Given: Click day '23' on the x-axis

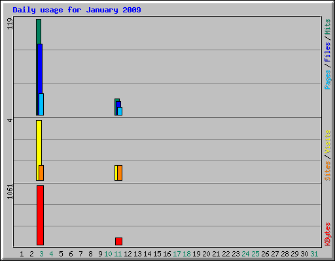Looking at the screenshot, I should click(236, 254).
